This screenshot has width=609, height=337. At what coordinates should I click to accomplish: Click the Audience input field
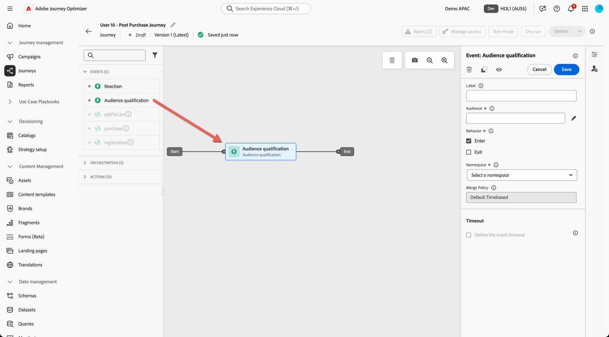click(x=515, y=118)
